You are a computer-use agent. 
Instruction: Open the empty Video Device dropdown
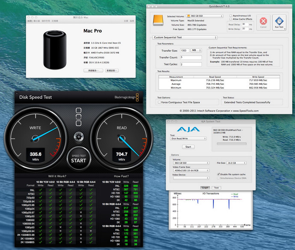[191, 178]
